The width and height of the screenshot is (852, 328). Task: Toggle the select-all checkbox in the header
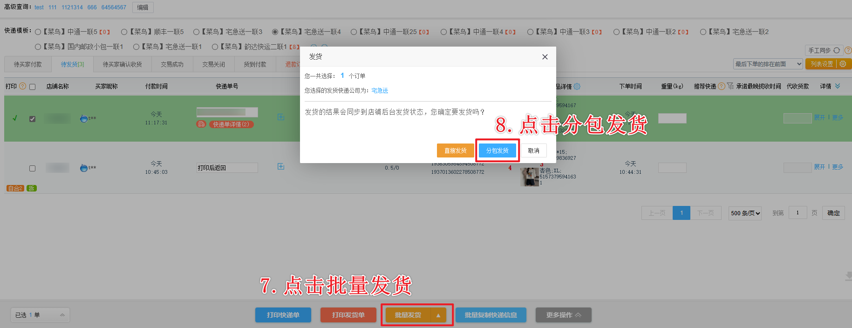(32, 87)
